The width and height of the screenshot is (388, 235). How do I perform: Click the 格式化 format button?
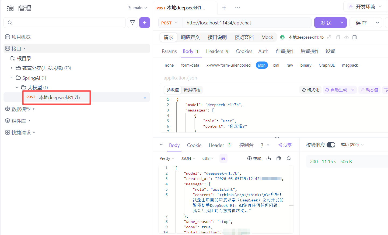point(310,90)
